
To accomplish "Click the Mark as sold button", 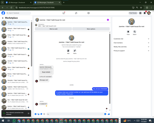I will click(x=53, y=29).
